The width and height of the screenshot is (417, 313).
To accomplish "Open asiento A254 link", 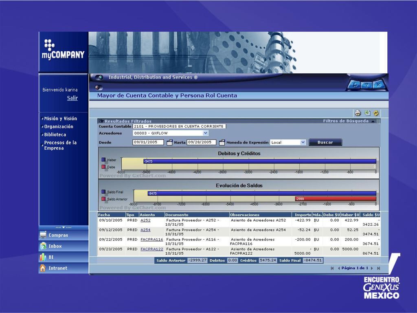I will [145, 230].
